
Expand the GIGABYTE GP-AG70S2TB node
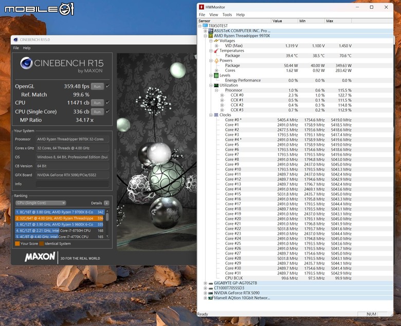tap(205, 283)
